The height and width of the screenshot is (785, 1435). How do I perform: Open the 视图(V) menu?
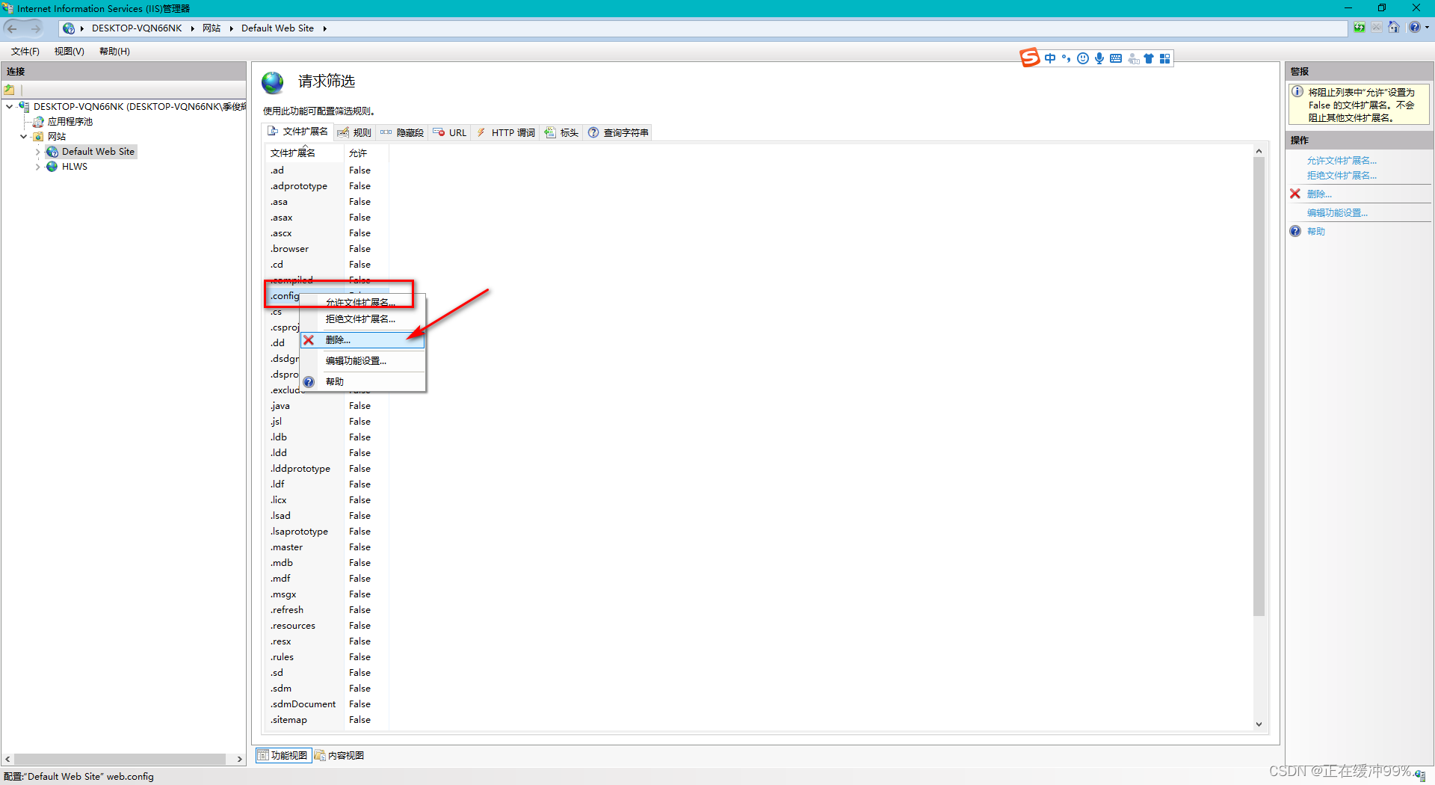coord(69,52)
